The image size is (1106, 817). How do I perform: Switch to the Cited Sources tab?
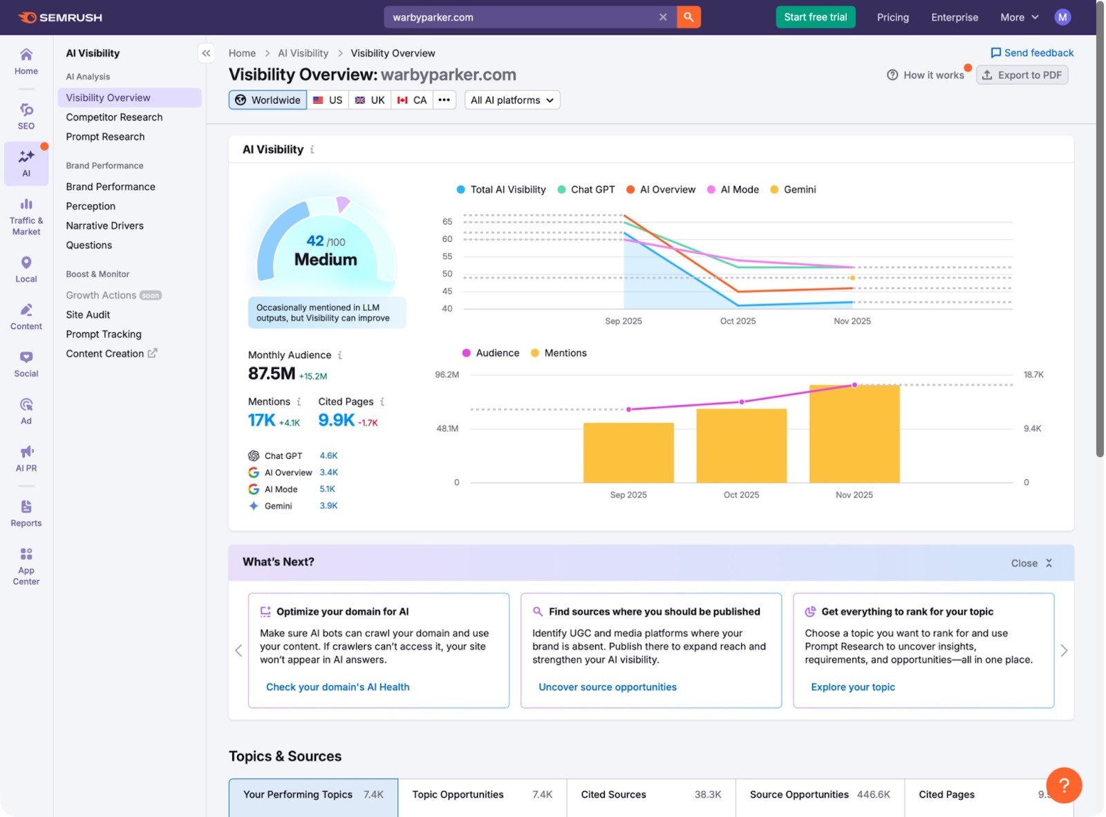[x=612, y=794]
